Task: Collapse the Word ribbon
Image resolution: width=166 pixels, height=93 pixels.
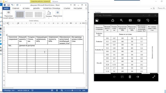Action: [86, 21]
